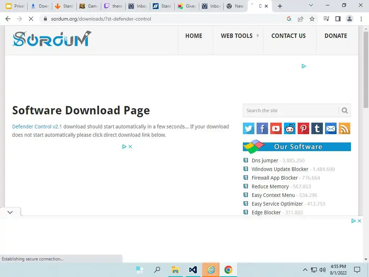Open a new browser tab with plus
Viewport: 369px width, 277px height.
[x=280, y=6]
